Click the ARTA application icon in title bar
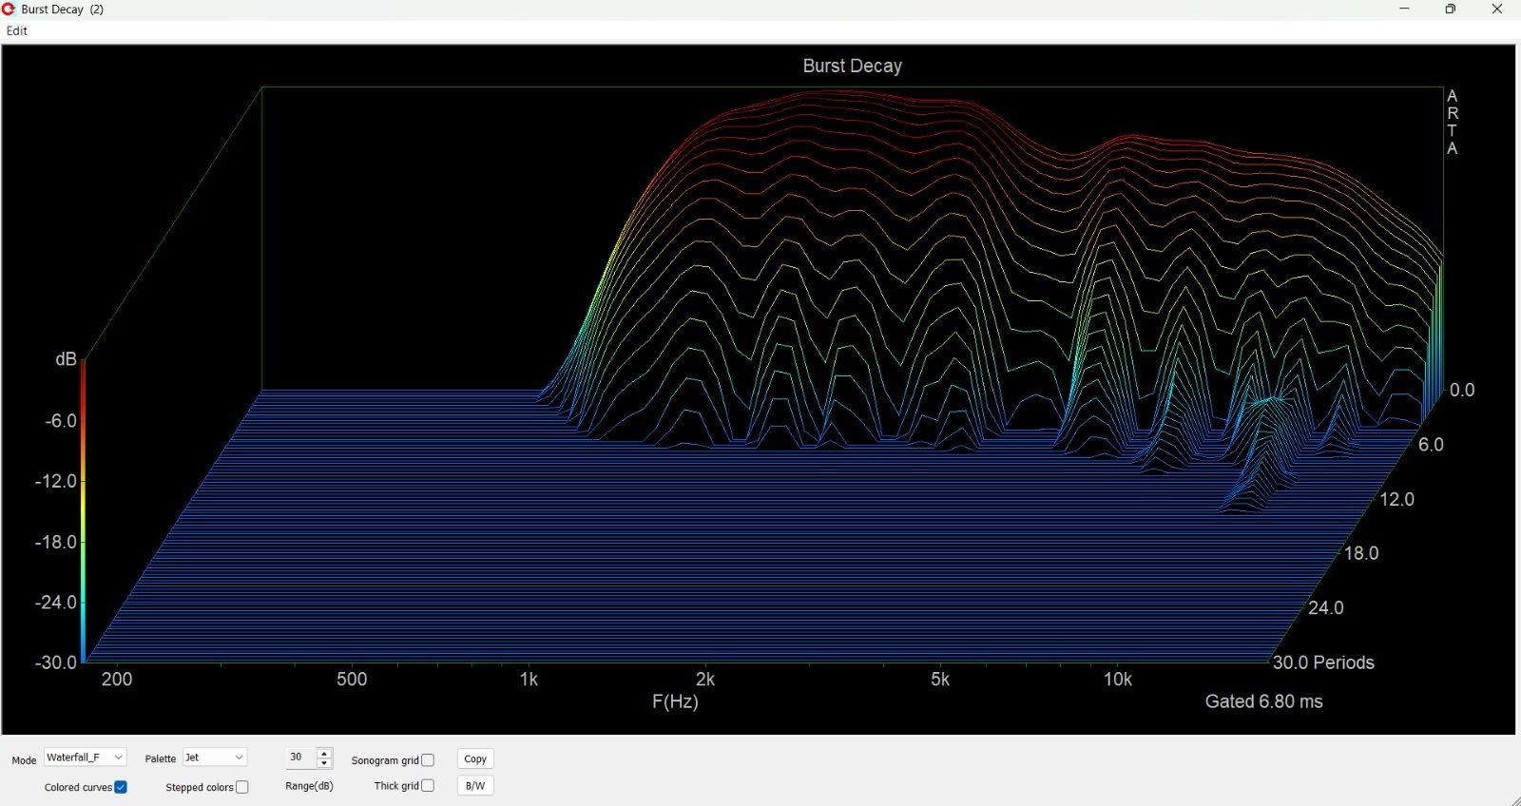1521x806 pixels. [x=9, y=9]
